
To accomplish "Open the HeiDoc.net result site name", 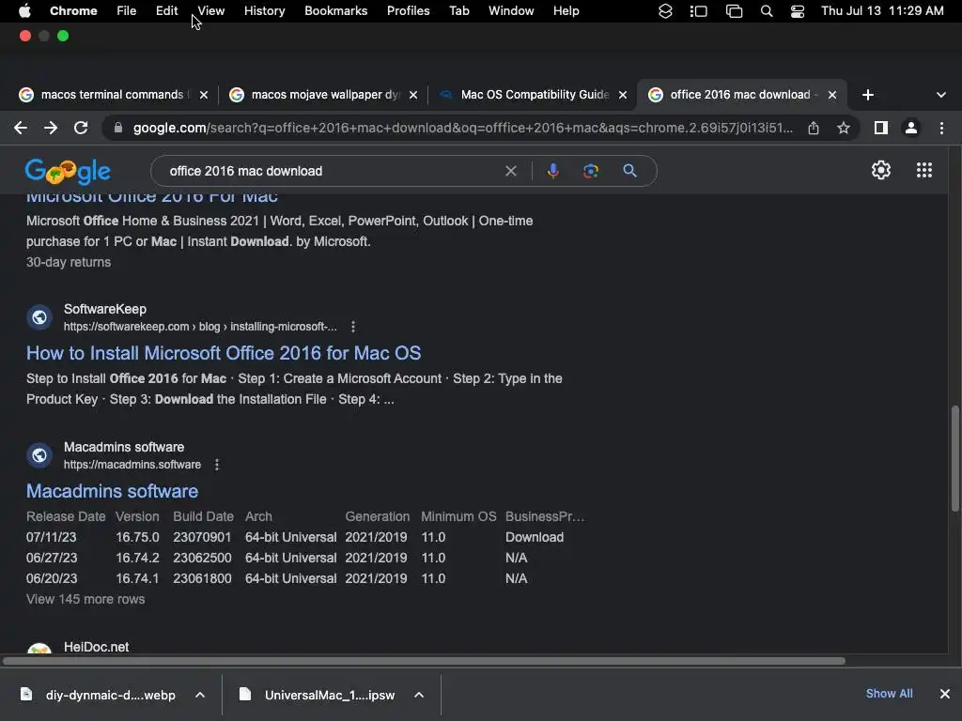I will pyautogui.click(x=97, y=647).
